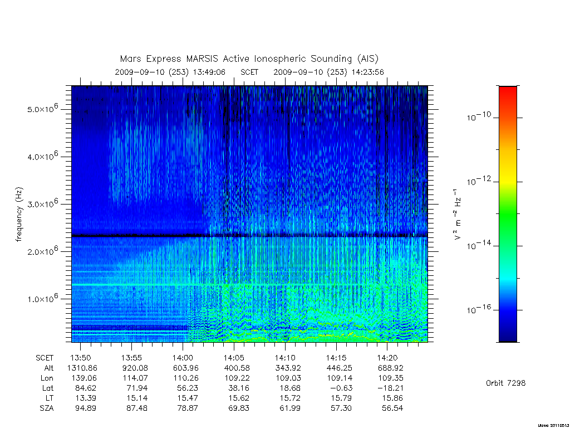
Task: Click the longitude value 139.06
Action: coord(85,378)
